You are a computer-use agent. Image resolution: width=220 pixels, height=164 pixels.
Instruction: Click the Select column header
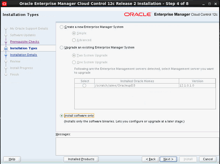(x=84, y=81)
